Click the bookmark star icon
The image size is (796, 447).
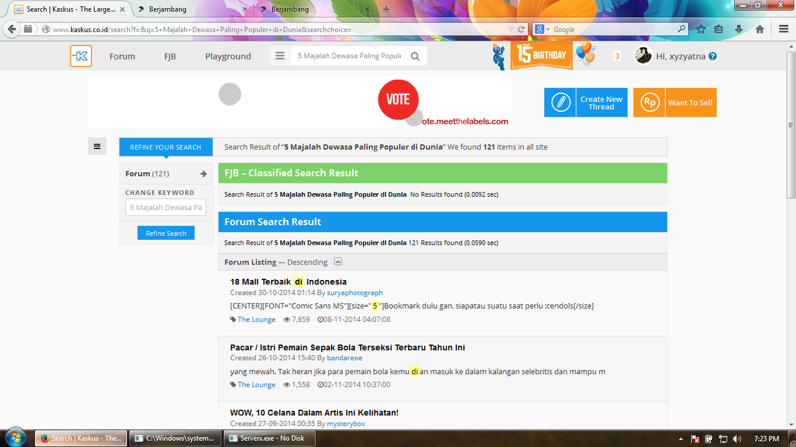pyautogui.click(x=701, y=29)
